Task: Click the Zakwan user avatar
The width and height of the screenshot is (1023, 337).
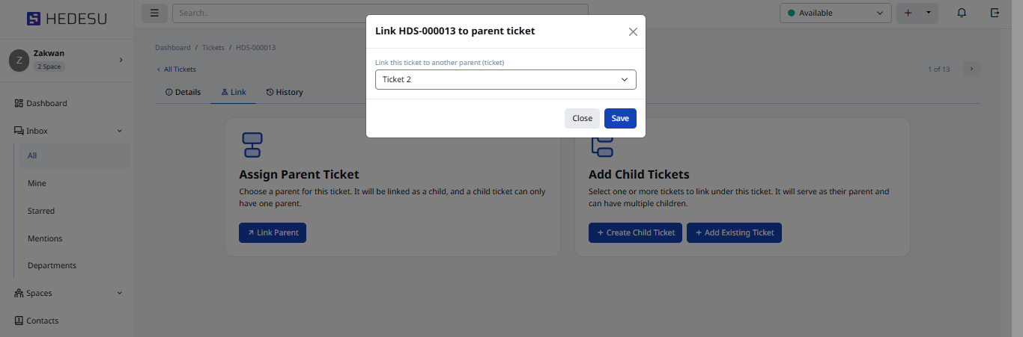Action: click(x=19, y=61)
